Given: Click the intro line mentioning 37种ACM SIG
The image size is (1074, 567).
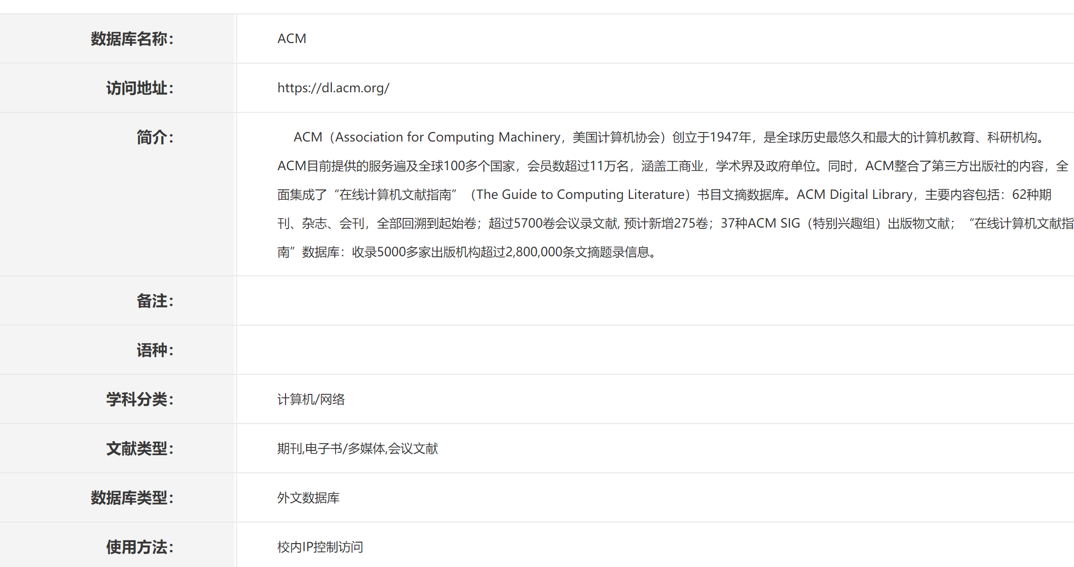Looking at the screenshot, I should coord(675,223).
